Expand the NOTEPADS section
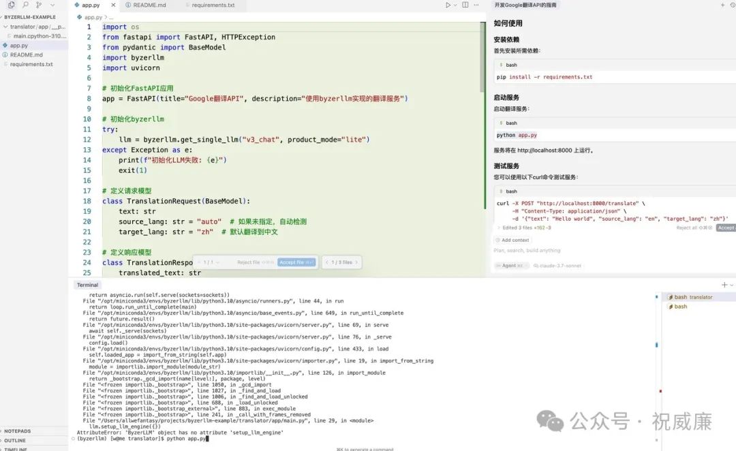Screen dimensions: 736x451 17,431
